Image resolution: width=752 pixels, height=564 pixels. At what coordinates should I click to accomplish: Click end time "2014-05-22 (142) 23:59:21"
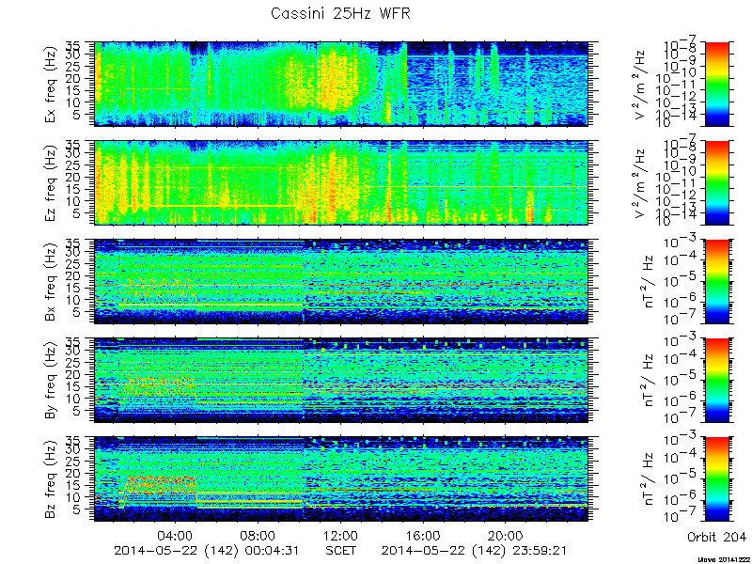click(x=476, y=550)
